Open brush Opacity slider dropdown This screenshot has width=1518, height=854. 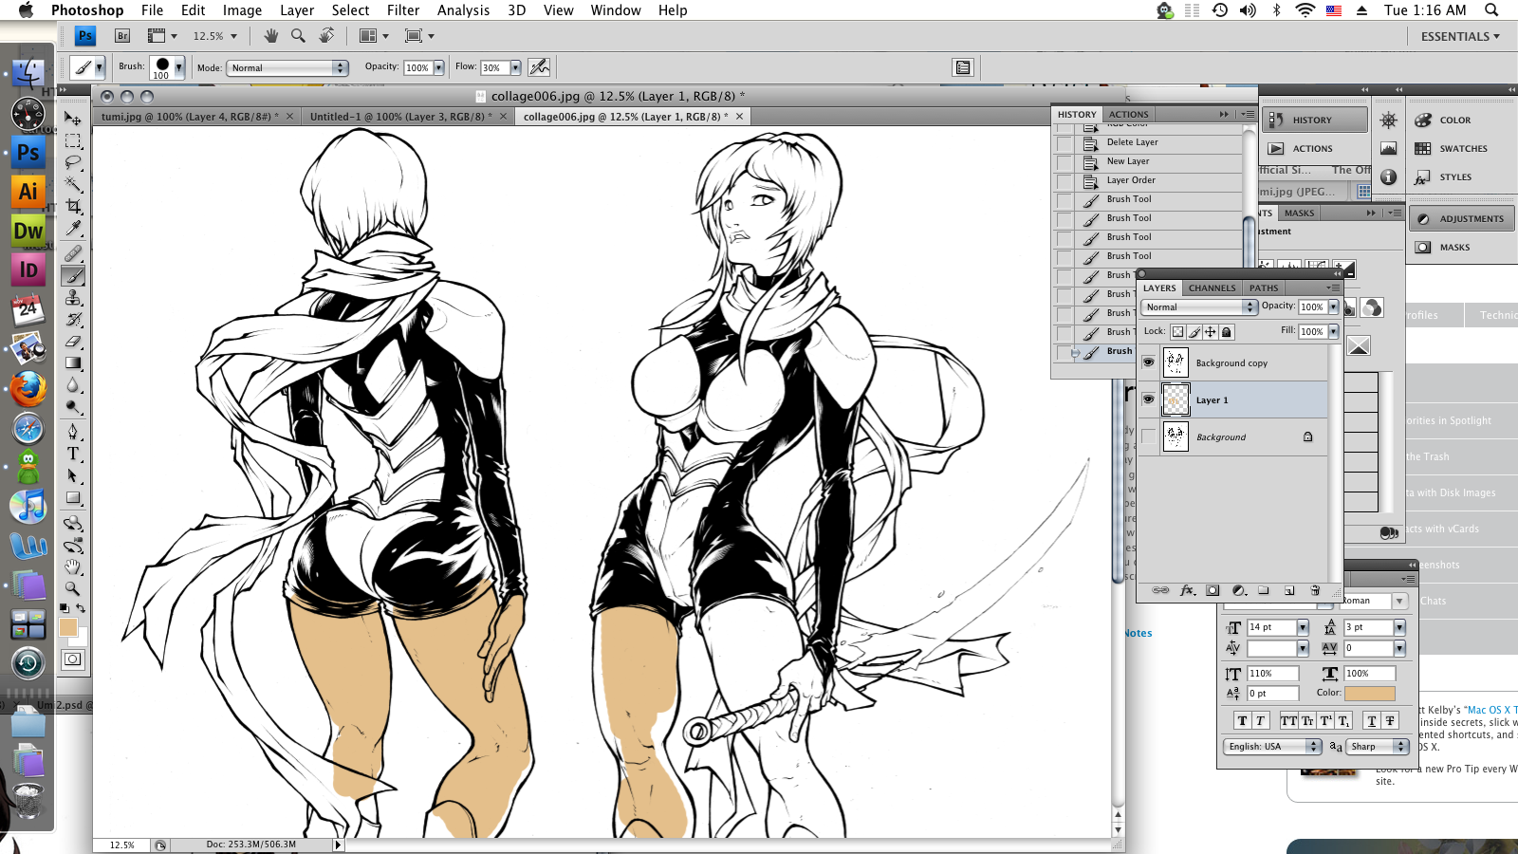point(439,67)
